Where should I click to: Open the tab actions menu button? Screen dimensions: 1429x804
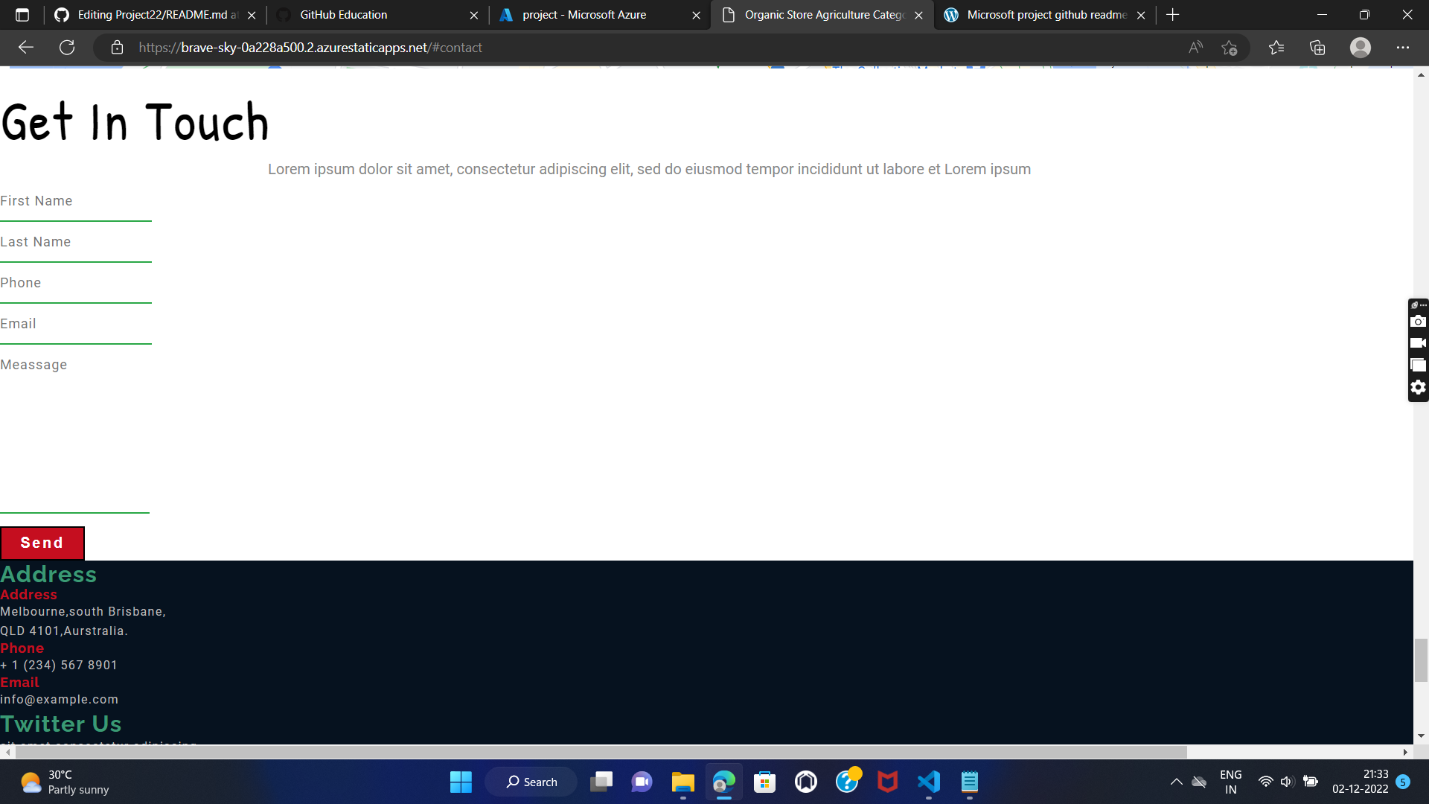tap(22, 15)
